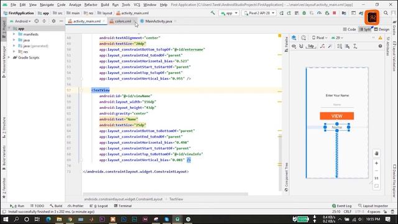Image resolution: width=398 pixels, height=224 pixels.
Task: Expand the res folder
Action: tap(14, 52)
